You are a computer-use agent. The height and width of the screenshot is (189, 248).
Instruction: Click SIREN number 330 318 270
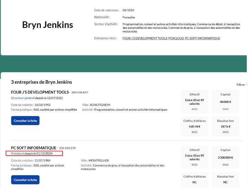point(67,148)
